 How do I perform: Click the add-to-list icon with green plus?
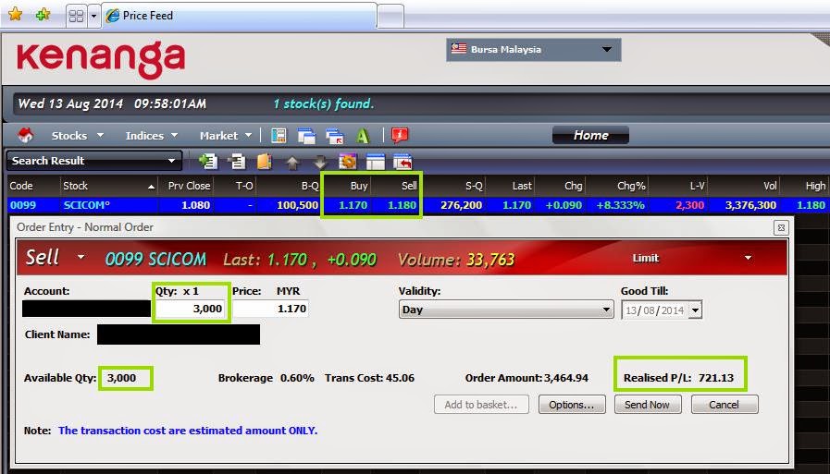coord(208,161)
